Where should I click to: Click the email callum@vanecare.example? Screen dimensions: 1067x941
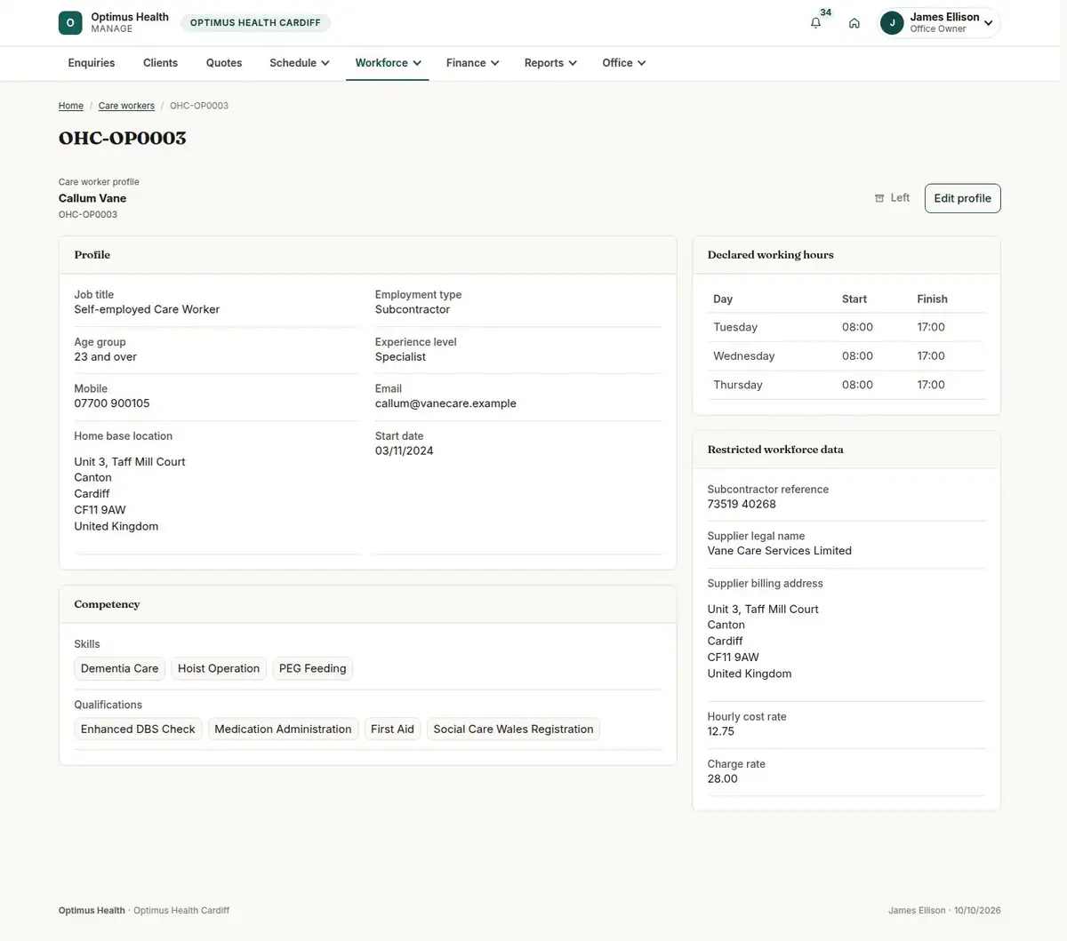(x=445, y=403)
